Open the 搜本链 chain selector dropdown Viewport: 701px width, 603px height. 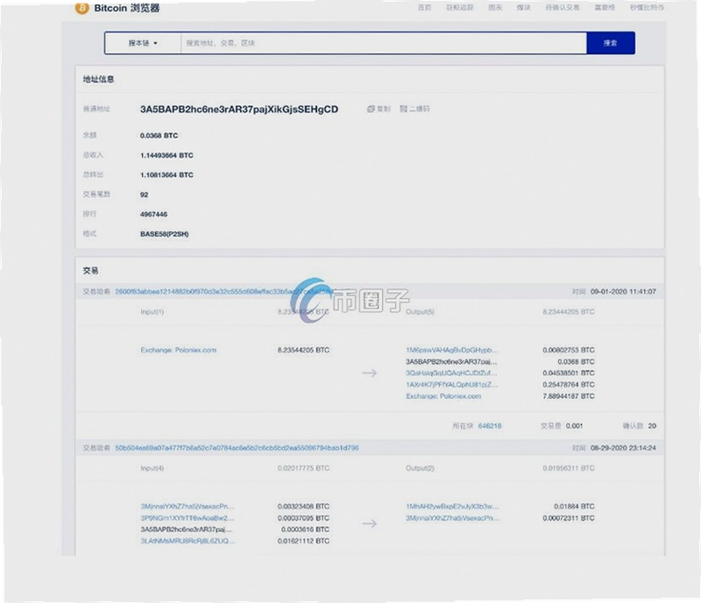pyautogui.click(x=143, y=43)
